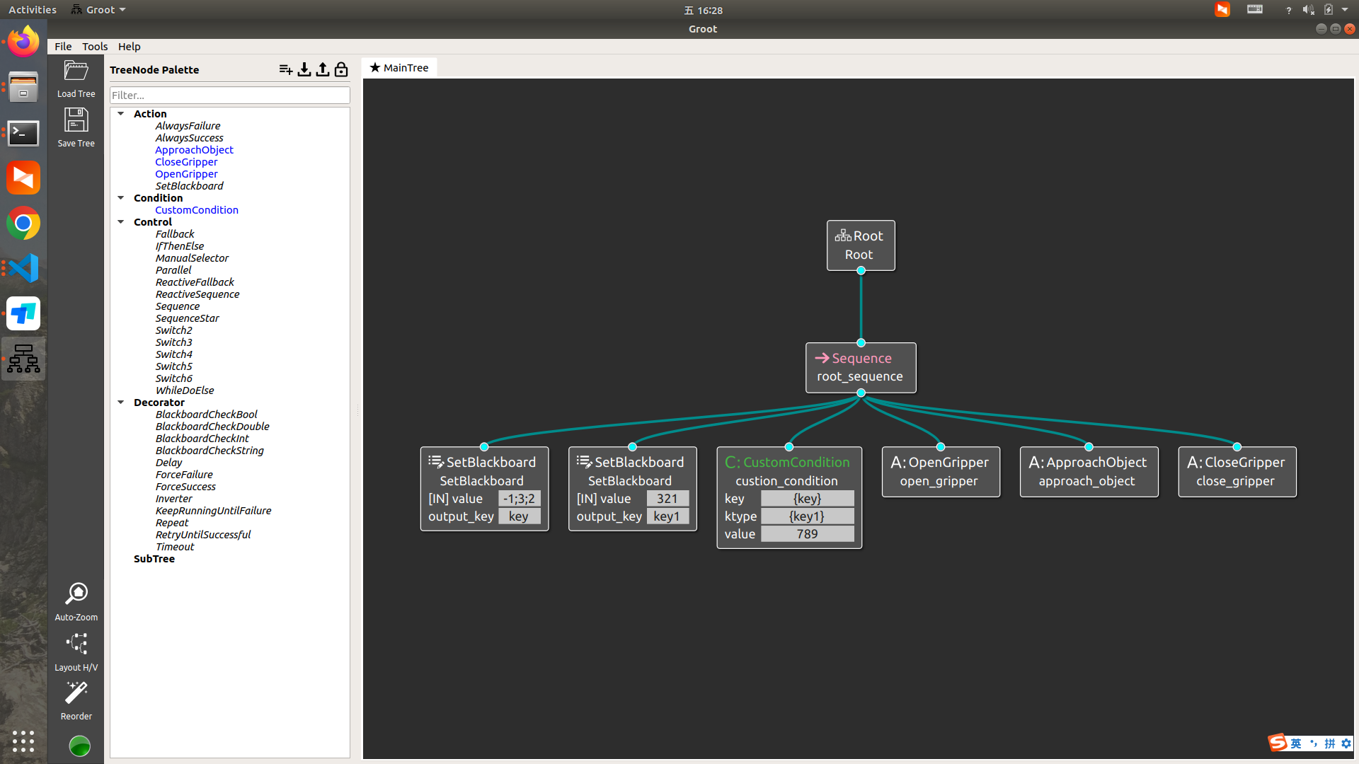Click the palette Filter text field
This screenshot has height=764, width=1359.
[x=229, y=95]
